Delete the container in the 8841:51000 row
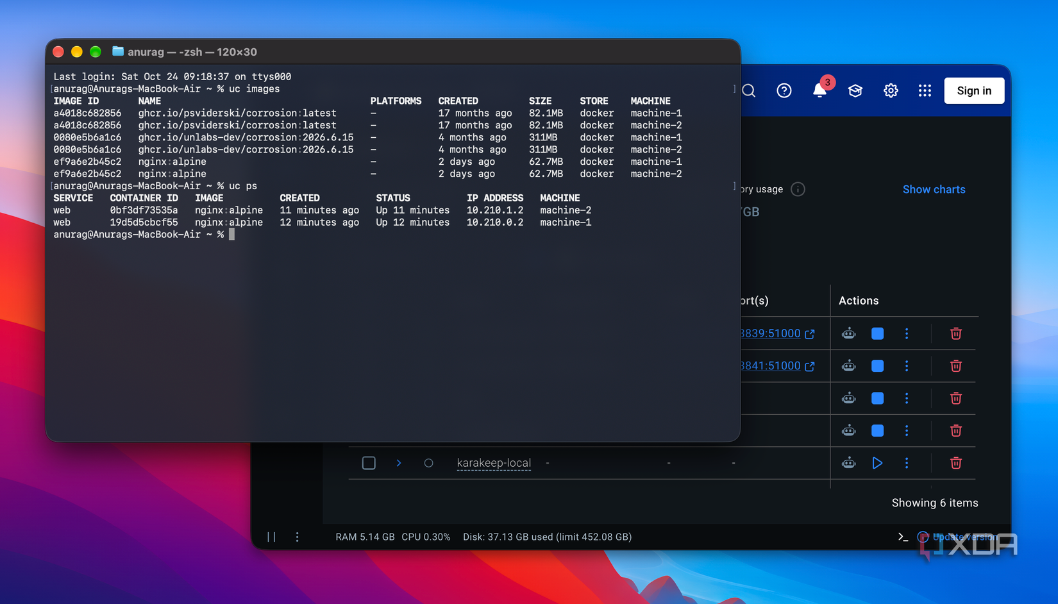Image resolution: width=1058 pixels, height=604 pixels. [955, 365]
